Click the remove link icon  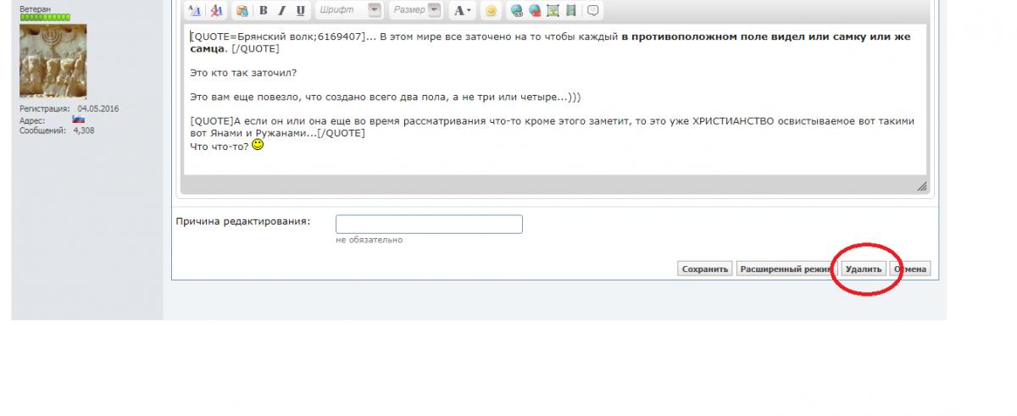click(534, 11)
